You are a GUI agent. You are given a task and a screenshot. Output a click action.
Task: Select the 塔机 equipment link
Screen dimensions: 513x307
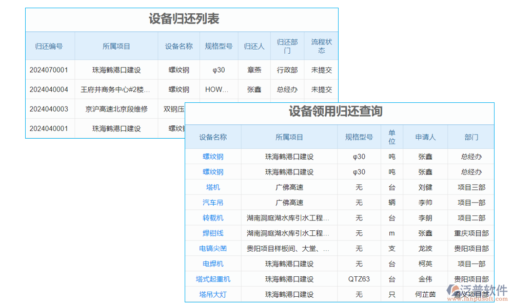coord(213,187)
